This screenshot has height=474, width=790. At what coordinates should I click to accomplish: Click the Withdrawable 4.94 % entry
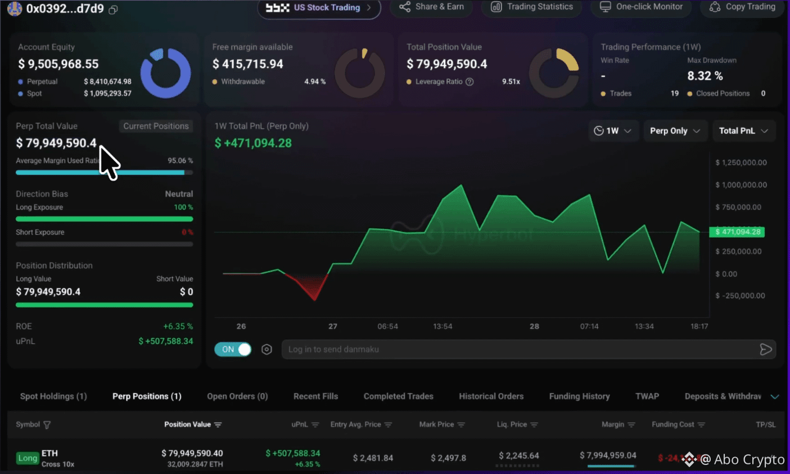[x=269, y=82]
